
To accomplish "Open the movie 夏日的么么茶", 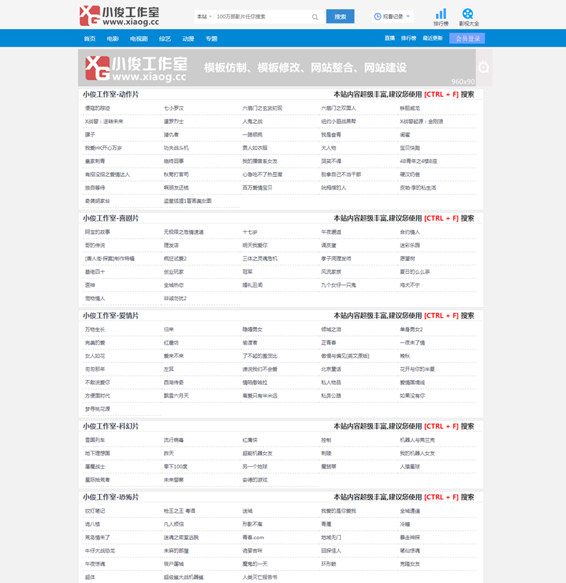I will pyautogui.click(x=415, y=272).
